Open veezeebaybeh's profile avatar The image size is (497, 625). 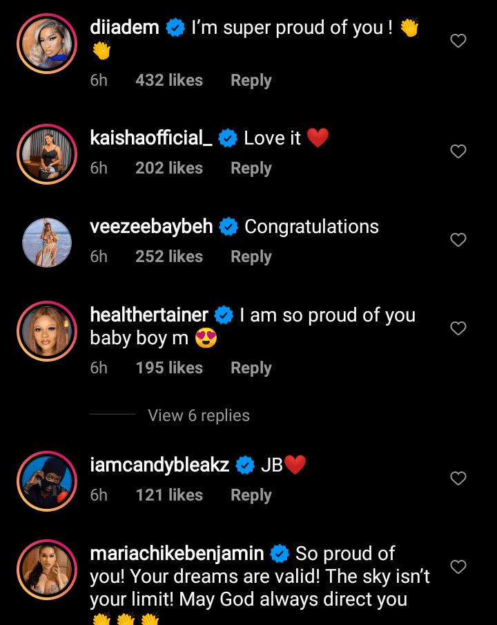click(x=47, y=242)
